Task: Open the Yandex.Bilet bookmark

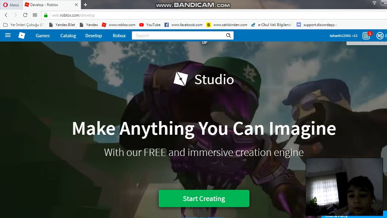Action: [62, 25]
